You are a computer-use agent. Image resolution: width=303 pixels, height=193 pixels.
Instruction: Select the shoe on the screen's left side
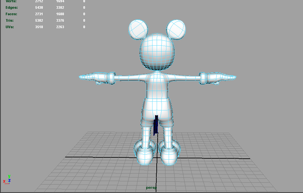[145, 153]
